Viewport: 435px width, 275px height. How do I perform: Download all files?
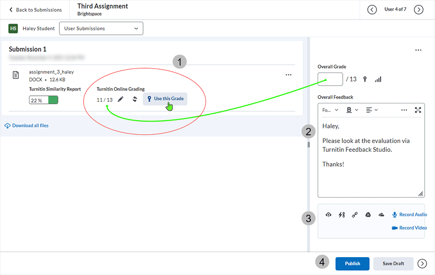(x=27, y=126)
